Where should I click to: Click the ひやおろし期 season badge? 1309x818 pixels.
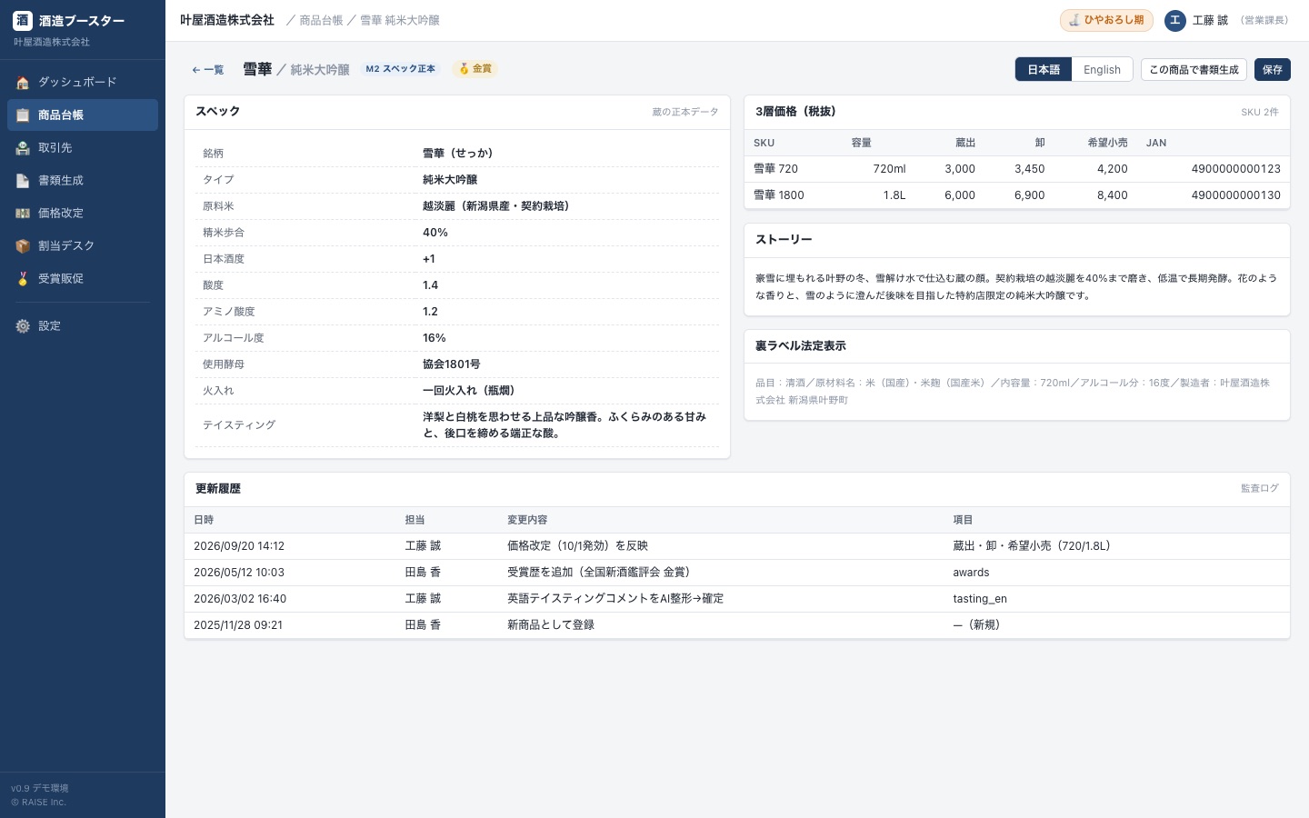tap(1106, 20)
